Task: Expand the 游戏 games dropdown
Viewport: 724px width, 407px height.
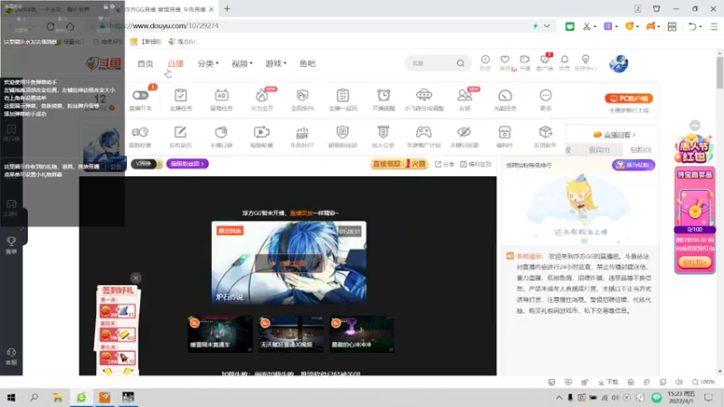Action: pyautogui.click(x=276, y=63)
